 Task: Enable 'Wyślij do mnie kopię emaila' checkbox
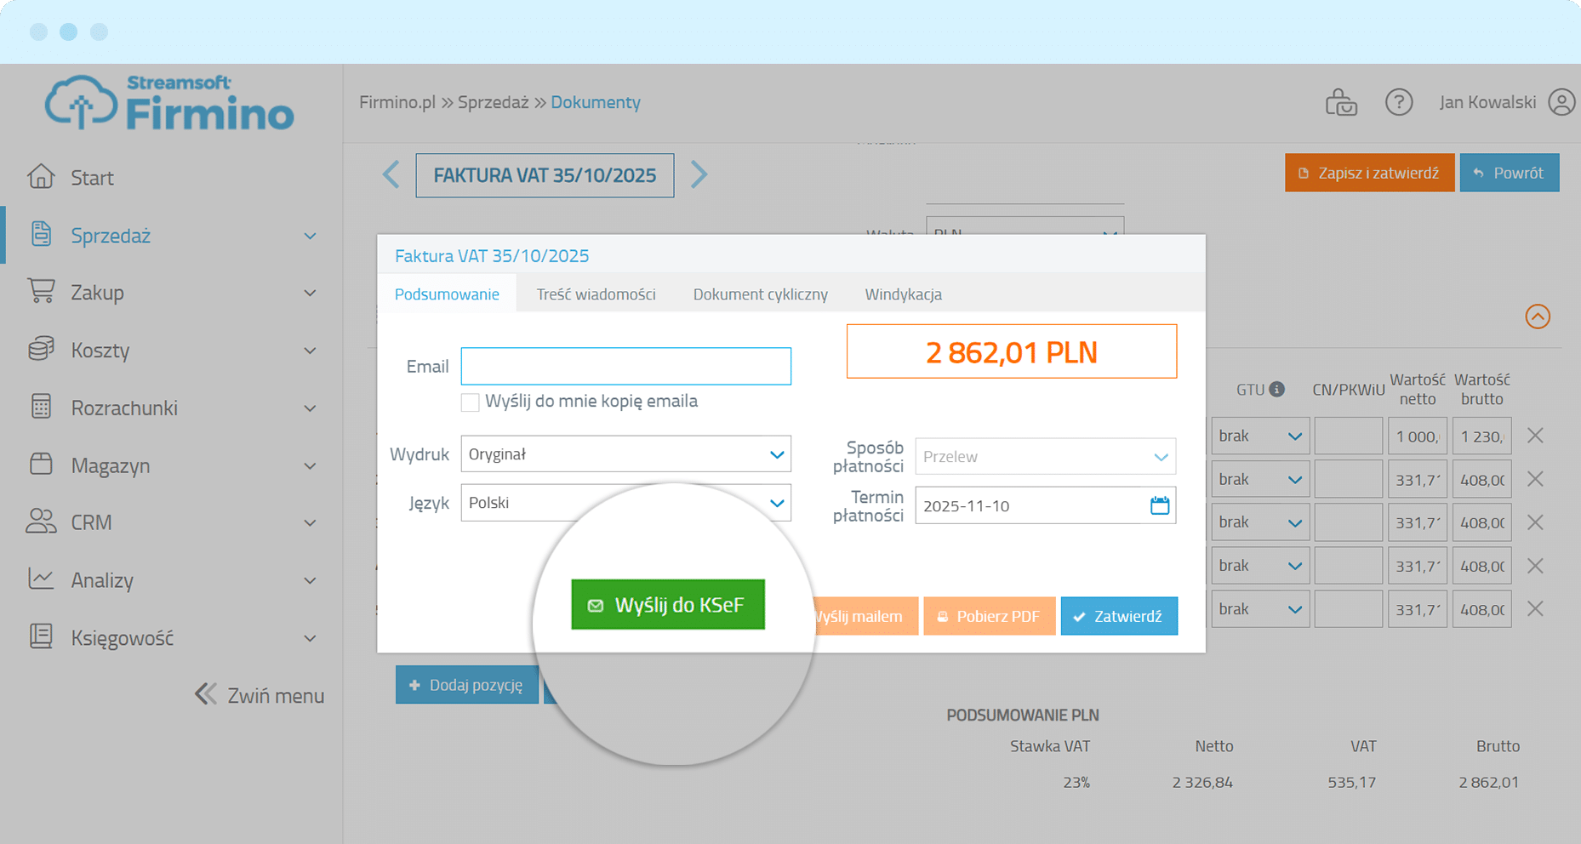click(x=470, y=402)
